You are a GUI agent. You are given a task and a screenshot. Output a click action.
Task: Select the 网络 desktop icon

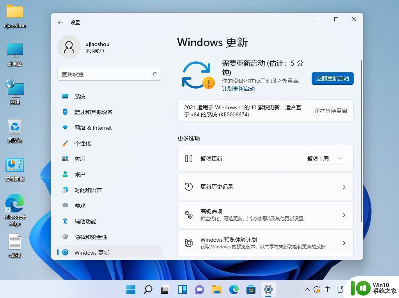pyautogui.click(x=15, y=92)
